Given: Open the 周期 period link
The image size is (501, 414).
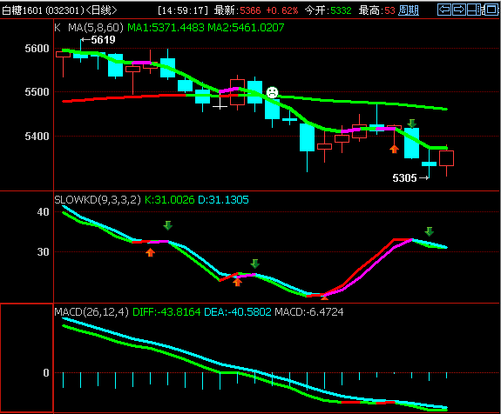Looking at the screenshot, I should coord(409,10).
